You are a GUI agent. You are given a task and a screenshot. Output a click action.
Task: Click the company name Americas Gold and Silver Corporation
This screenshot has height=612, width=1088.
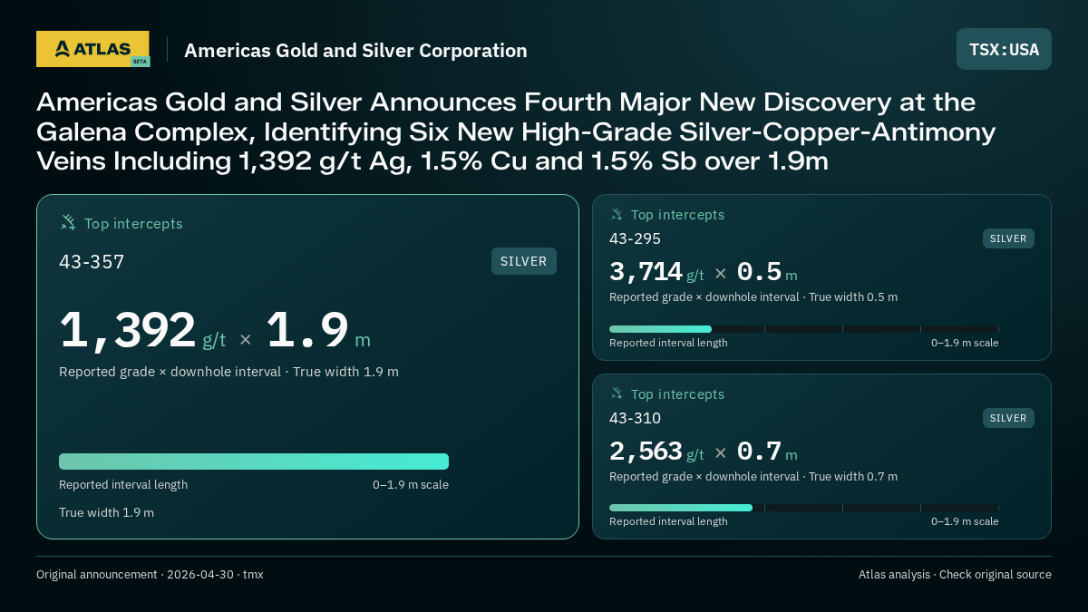(355, 51)
